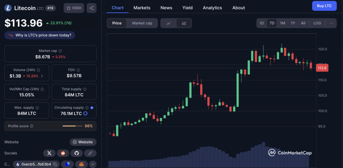This screenshot has width=343, height=168.
Task: Click the $8.67B market cap value
Action: point(43,57)
